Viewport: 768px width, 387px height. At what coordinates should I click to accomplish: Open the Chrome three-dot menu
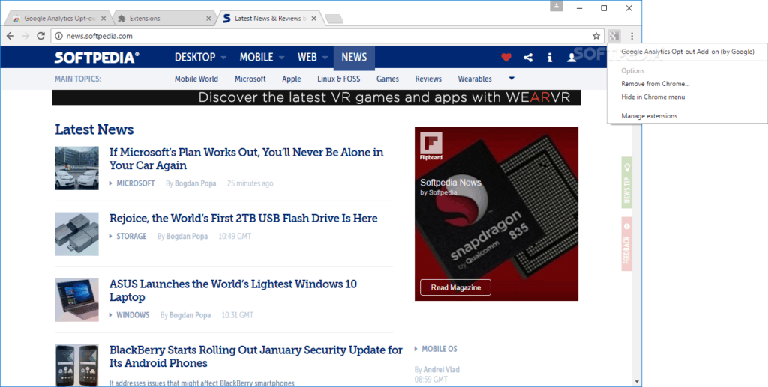tap(631, 36)
